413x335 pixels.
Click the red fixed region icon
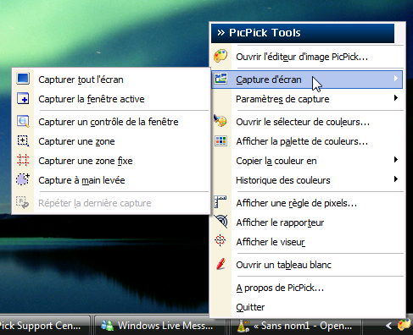23,160
